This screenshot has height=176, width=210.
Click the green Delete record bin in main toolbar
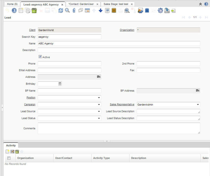(34, 10)
